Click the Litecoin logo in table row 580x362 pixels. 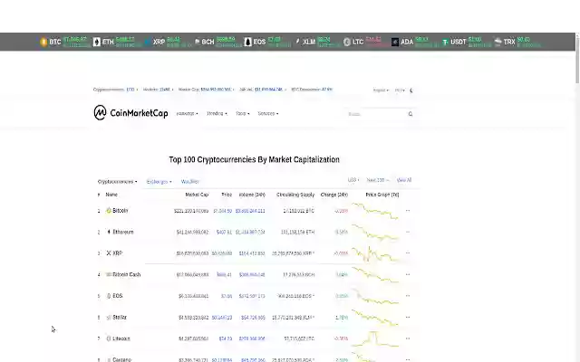pyautogui.click(x=109, y=338)
